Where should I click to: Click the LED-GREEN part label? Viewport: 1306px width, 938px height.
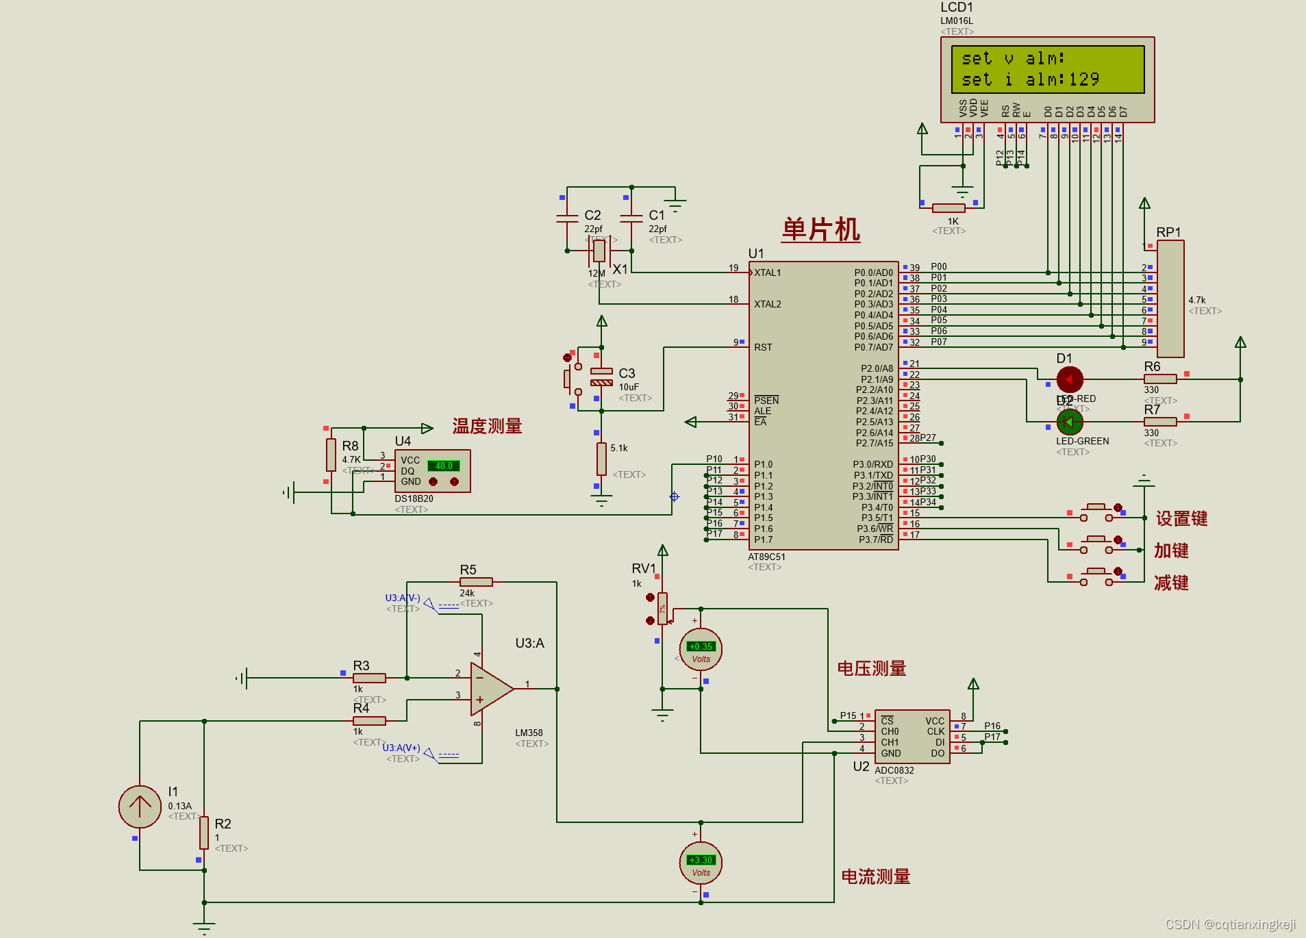point(1083,442)
